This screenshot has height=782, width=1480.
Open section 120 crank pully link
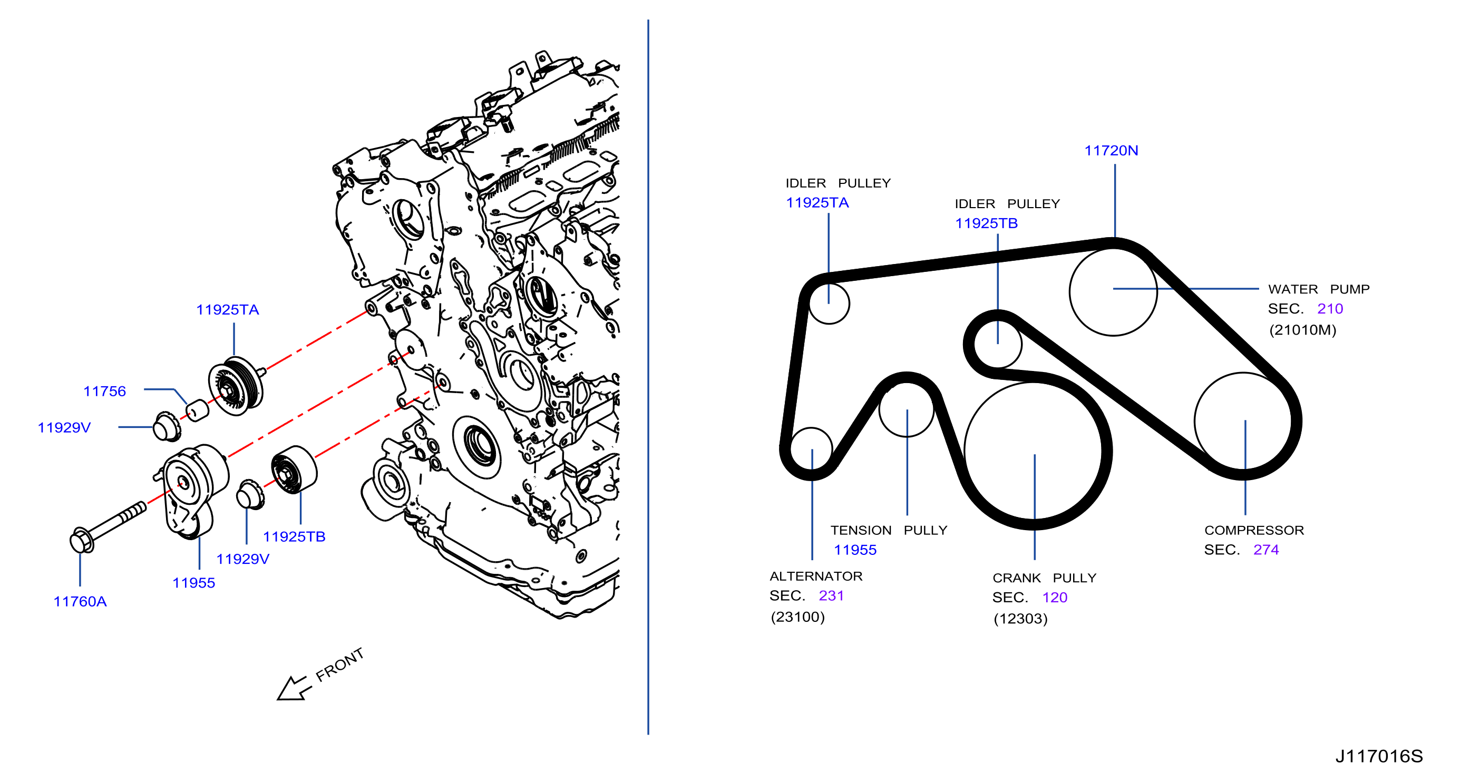coord(1054,598)
